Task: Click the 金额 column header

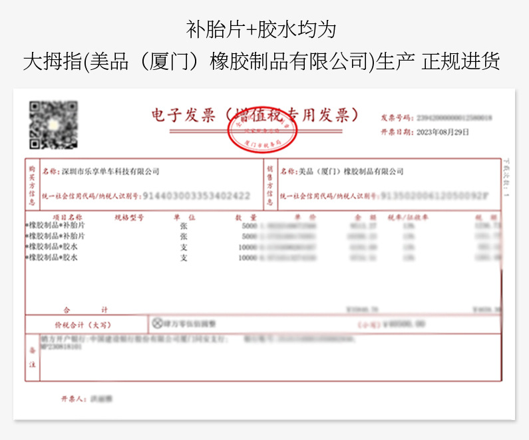Action: pos(365,217)
